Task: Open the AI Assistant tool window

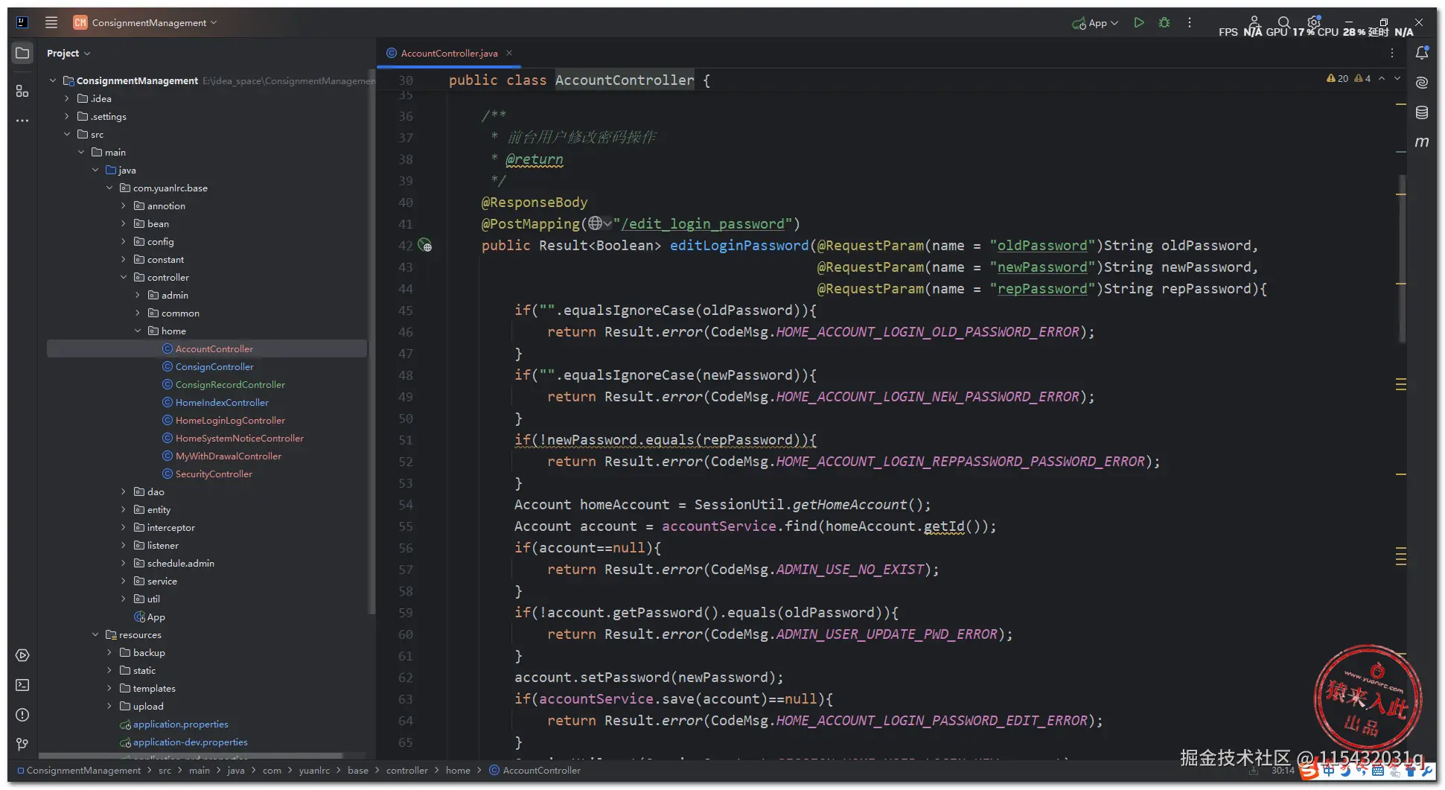Action: tap(1422, 83)
